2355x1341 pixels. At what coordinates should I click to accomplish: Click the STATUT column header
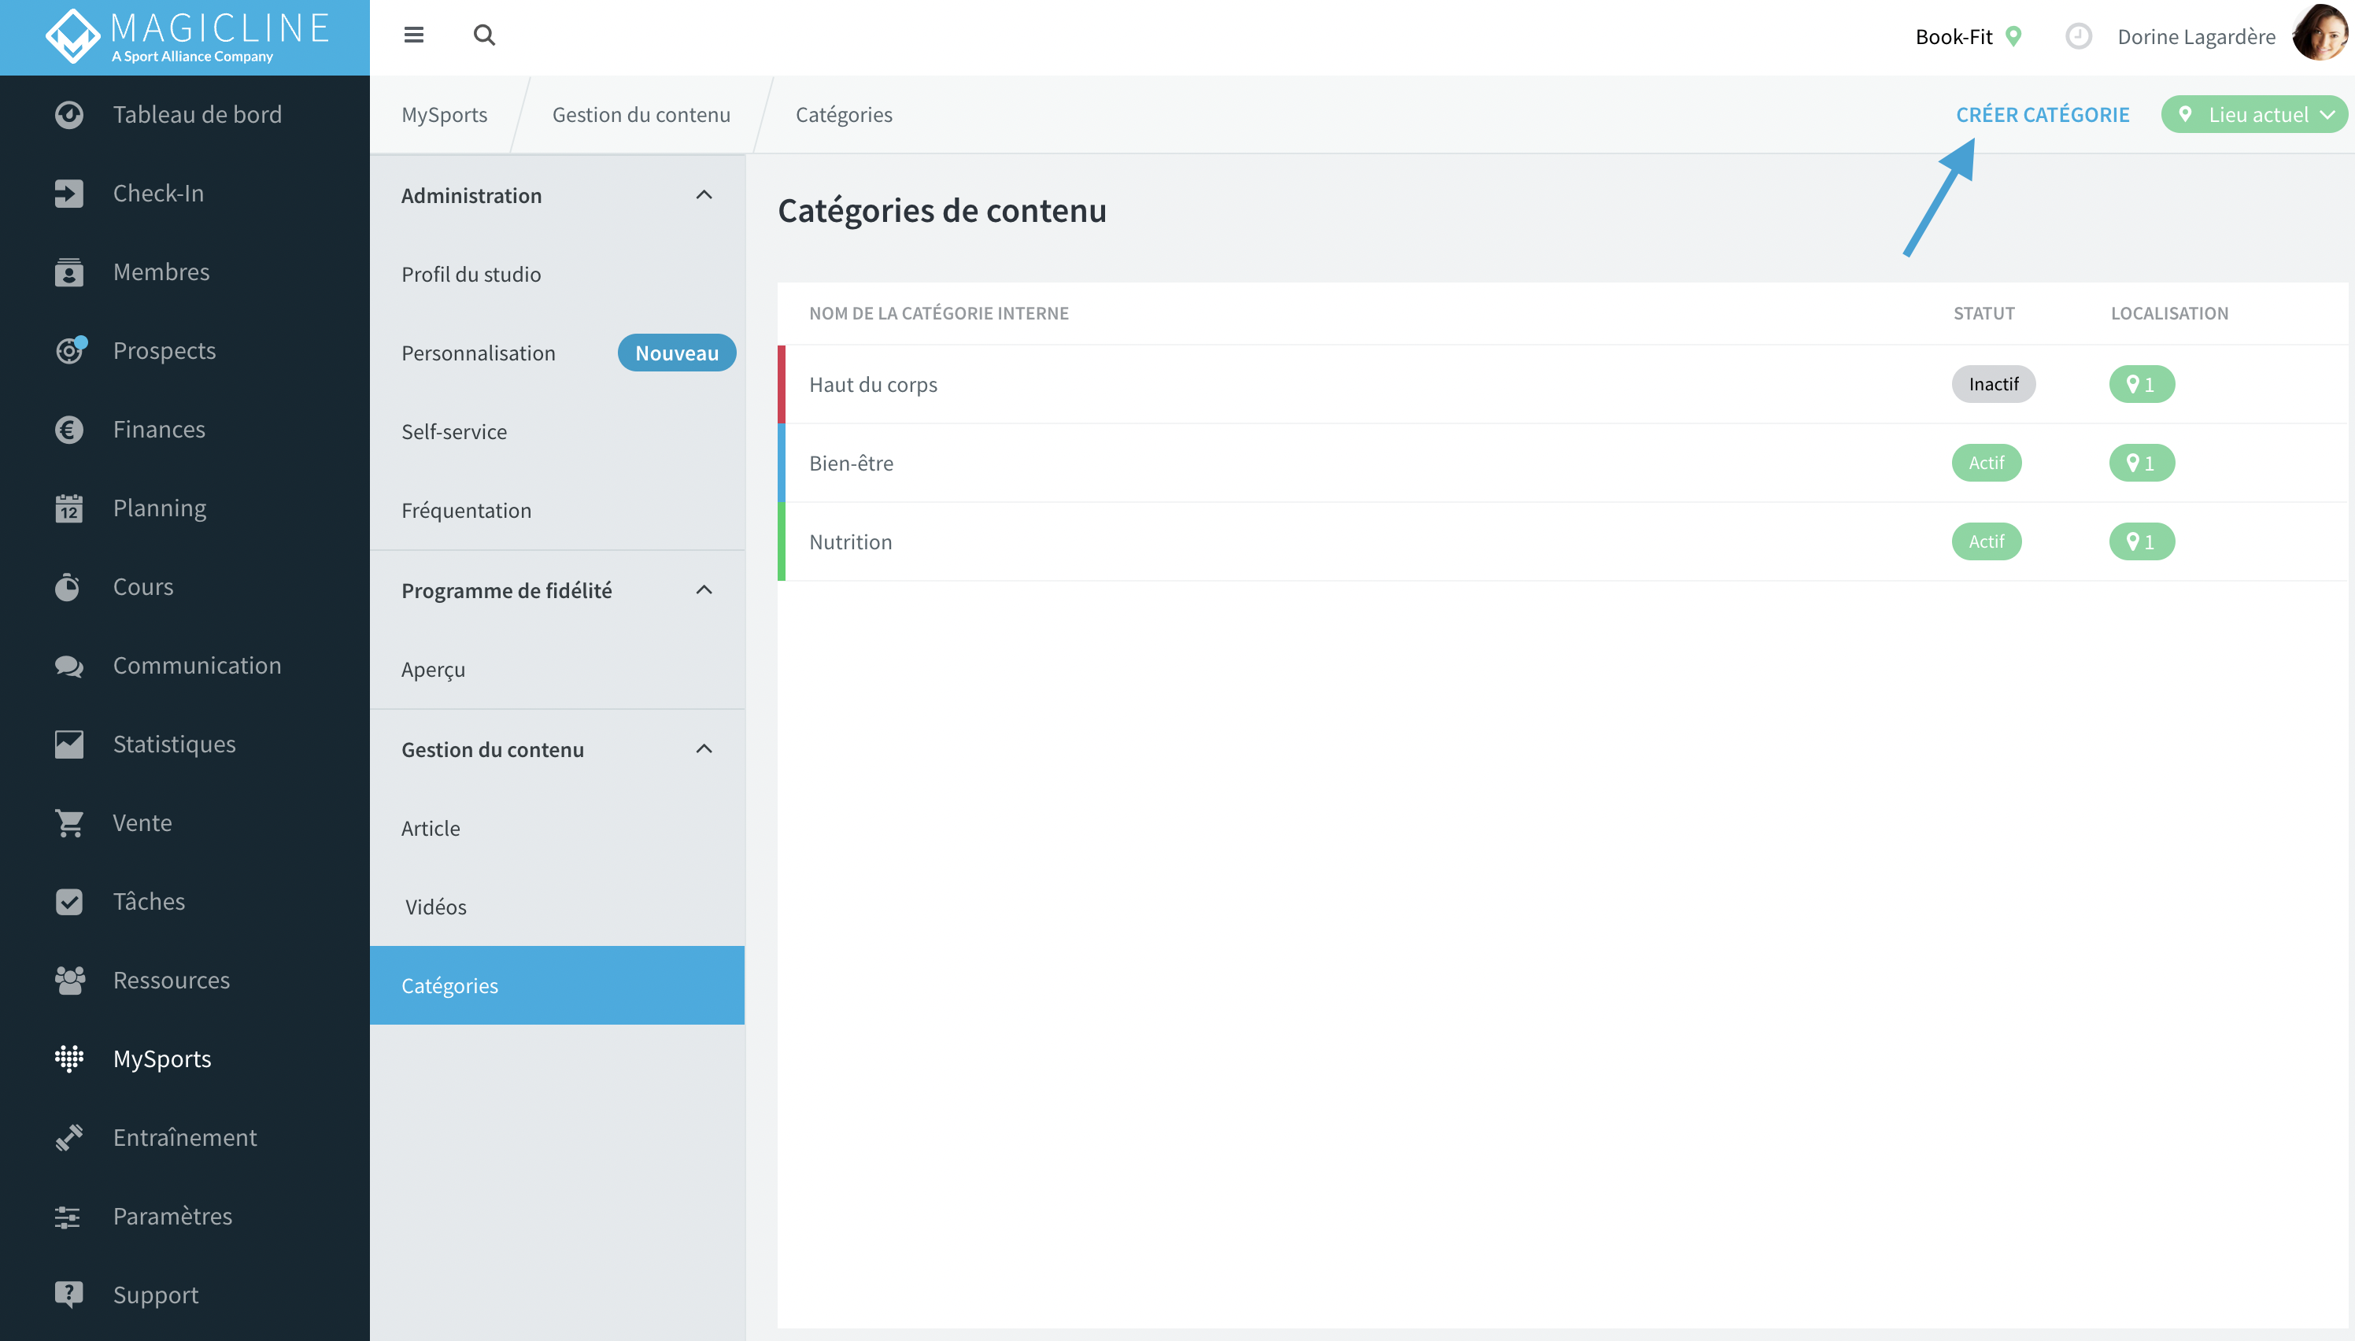point(1983,313)
